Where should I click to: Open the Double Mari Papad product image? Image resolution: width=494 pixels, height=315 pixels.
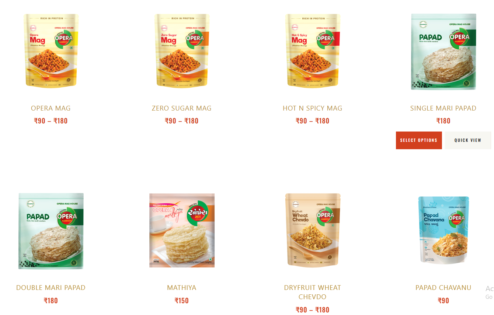tap(51, 231)
